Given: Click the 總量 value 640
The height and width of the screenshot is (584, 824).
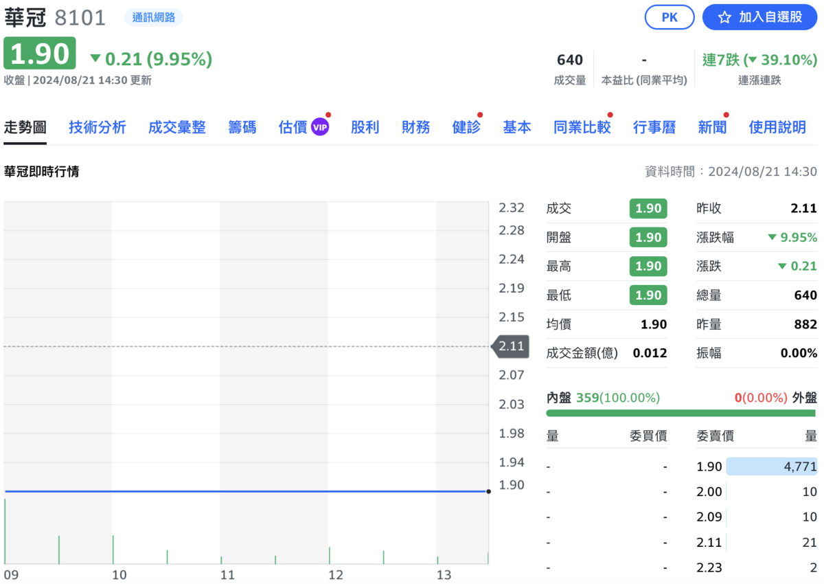Looking at the screenshot, I should [805, 295].
